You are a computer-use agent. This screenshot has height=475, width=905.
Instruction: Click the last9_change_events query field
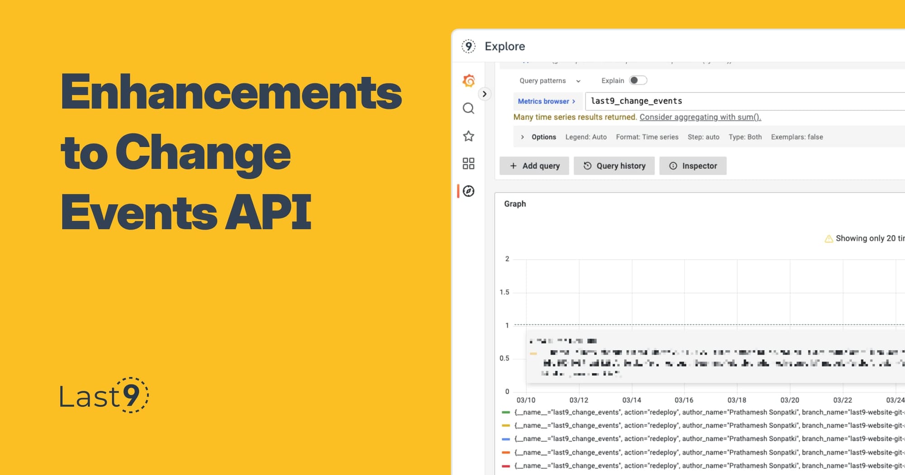(x=745, y=101)
